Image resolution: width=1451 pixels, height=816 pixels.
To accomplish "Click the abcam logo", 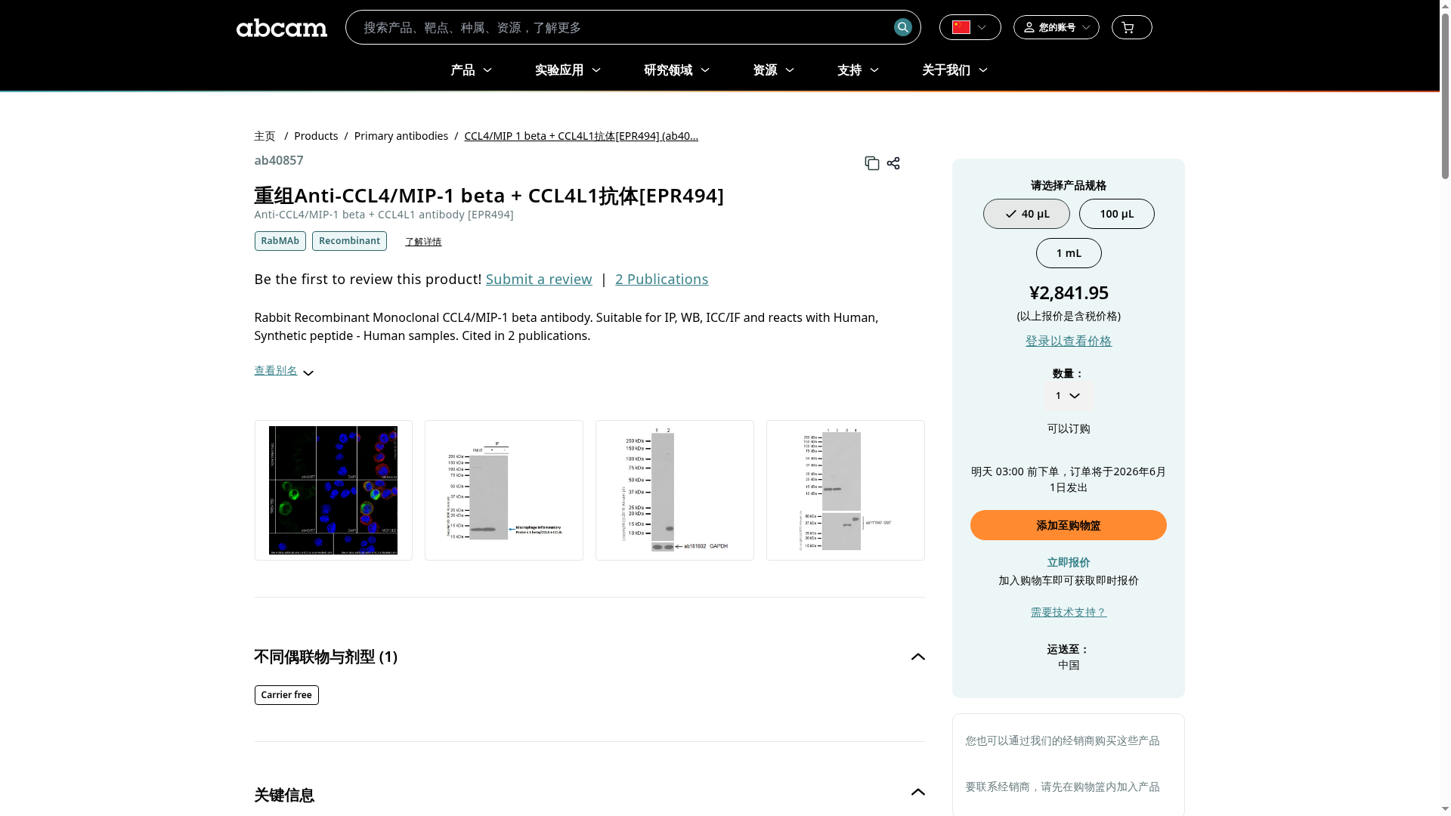I will coord(281,28).
